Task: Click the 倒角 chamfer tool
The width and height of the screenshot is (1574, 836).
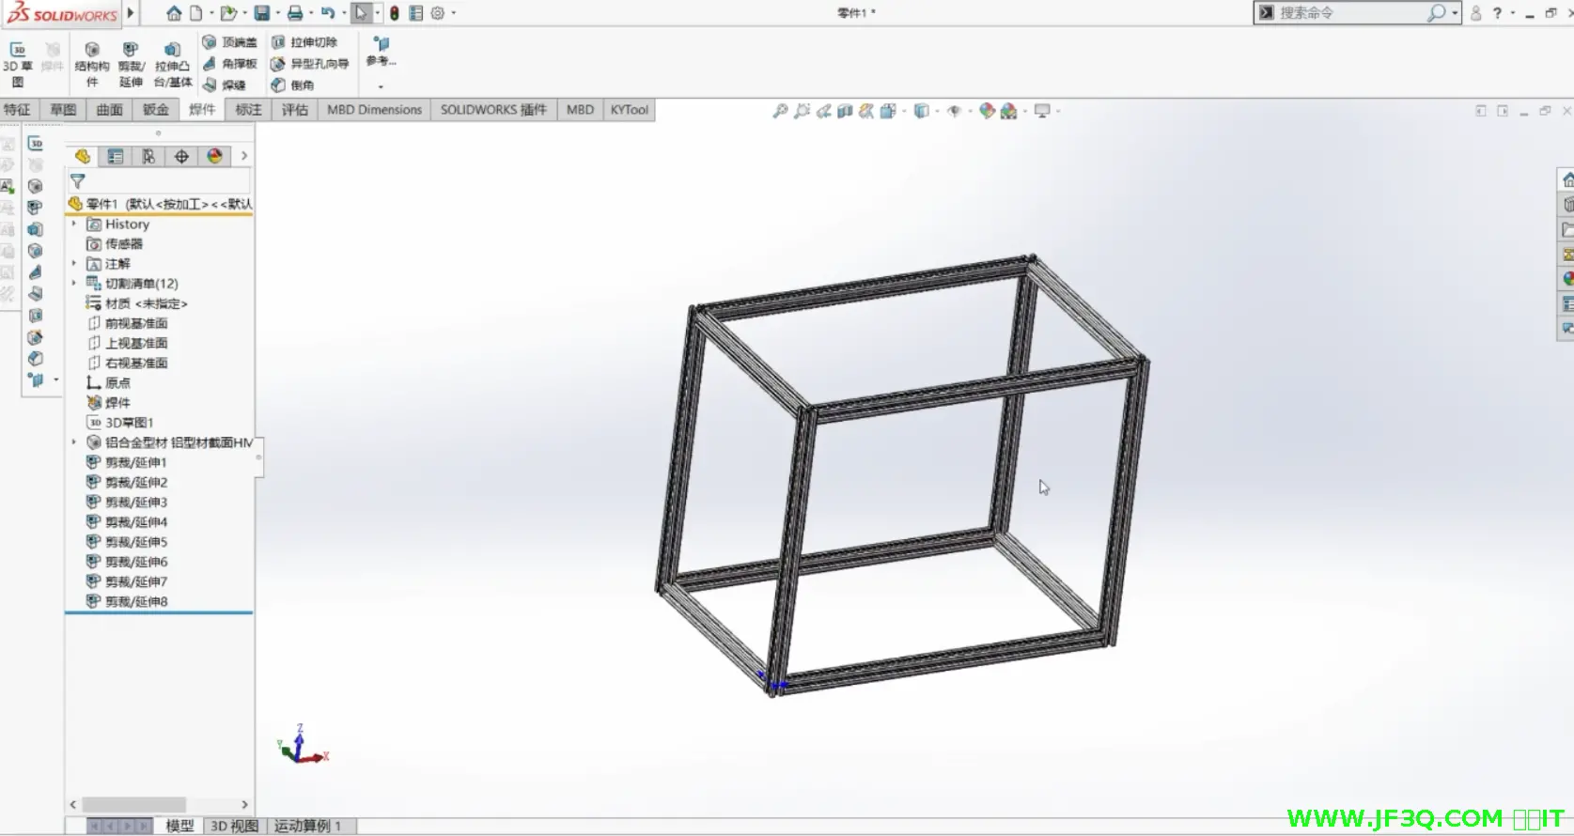Action: pyautogui.click(x=293, y=85)
